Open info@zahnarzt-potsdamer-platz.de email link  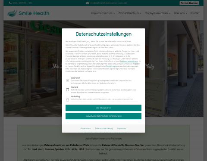[108, 3]
